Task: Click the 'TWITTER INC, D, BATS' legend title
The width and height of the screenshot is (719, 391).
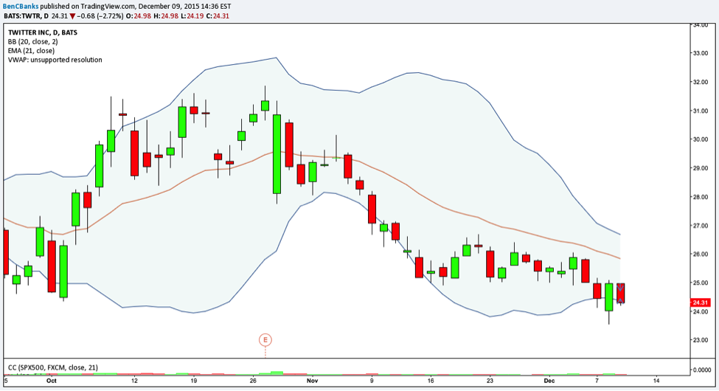Action: 43,32
